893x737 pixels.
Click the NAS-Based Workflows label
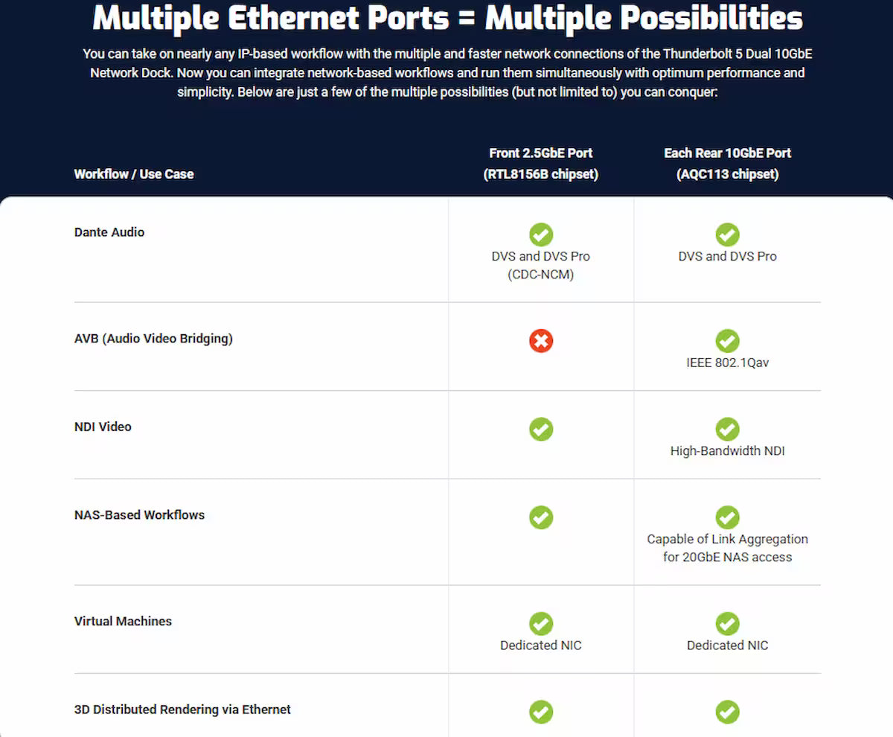139,515
